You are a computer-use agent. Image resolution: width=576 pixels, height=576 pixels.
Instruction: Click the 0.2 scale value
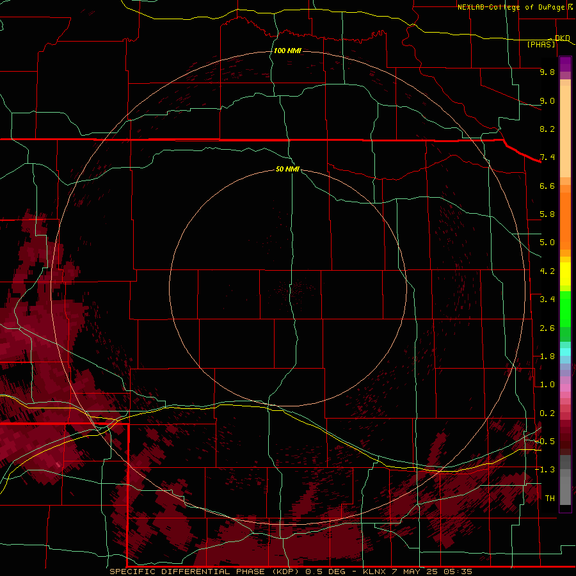click(547, 413)
